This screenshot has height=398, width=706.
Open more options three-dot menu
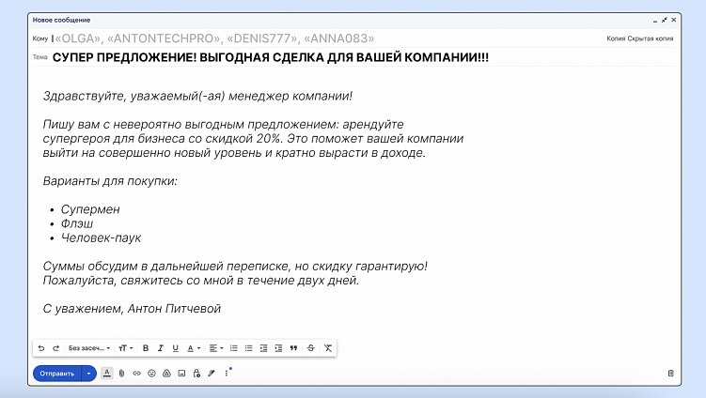pos(227,374)
